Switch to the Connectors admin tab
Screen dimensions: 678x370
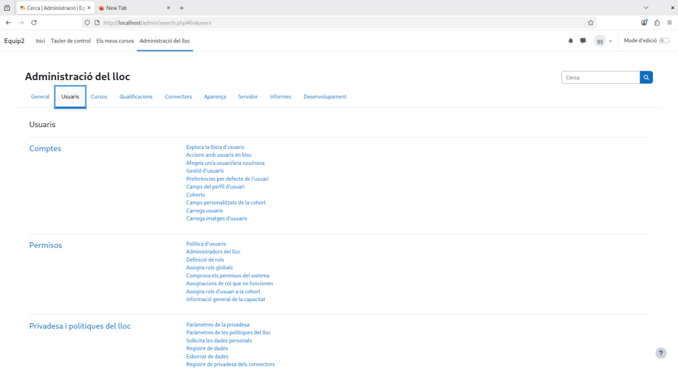click(178, 97)
